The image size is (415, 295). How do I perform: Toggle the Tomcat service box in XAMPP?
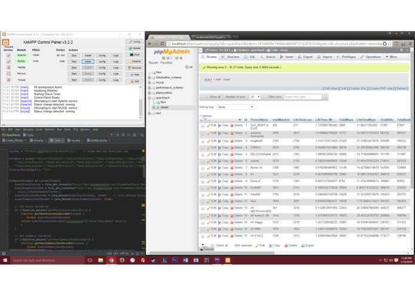click(8, 79)
